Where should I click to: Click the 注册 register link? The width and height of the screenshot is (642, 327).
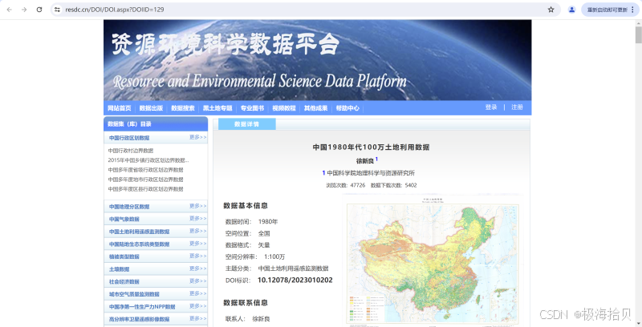point(517,107)
